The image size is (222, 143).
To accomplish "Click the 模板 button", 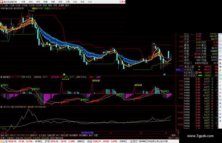I will pos(174,135).
